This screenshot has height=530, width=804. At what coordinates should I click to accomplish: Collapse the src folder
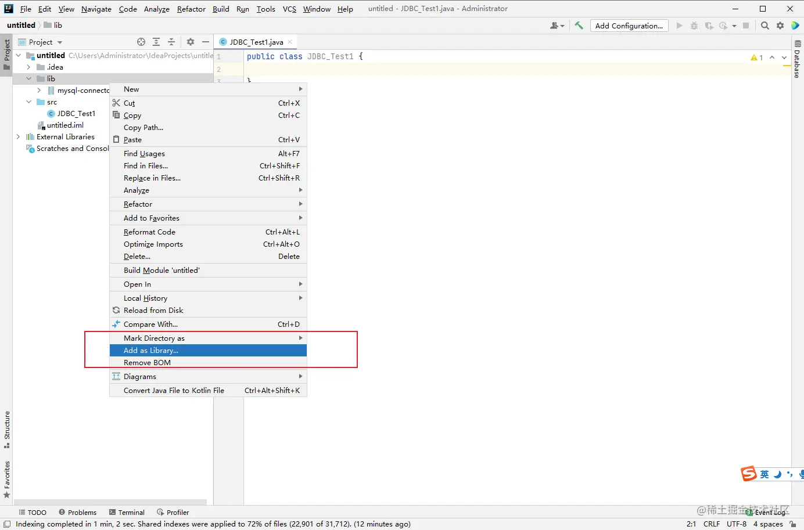click(28, 102)
